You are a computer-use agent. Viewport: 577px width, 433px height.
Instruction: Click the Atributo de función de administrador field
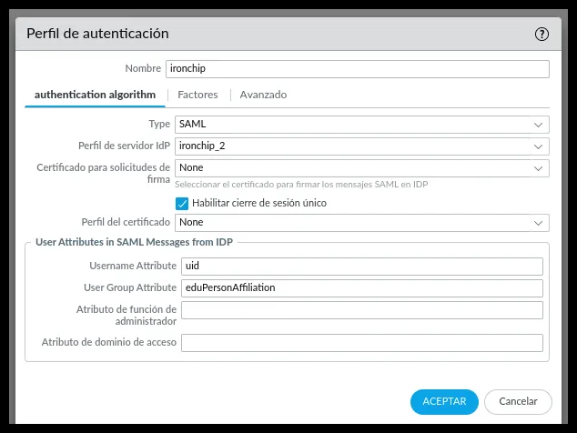361,310
